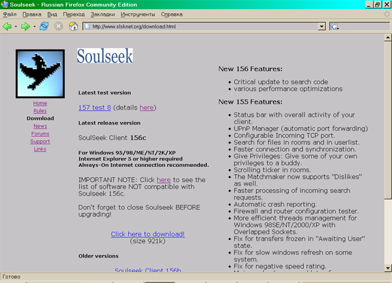Click the 'Готово' status bar text
Viewport: 392px width, 283px height.
11,276
